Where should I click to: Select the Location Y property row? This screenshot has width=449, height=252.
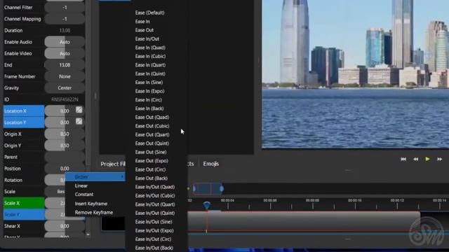[24, 122]
